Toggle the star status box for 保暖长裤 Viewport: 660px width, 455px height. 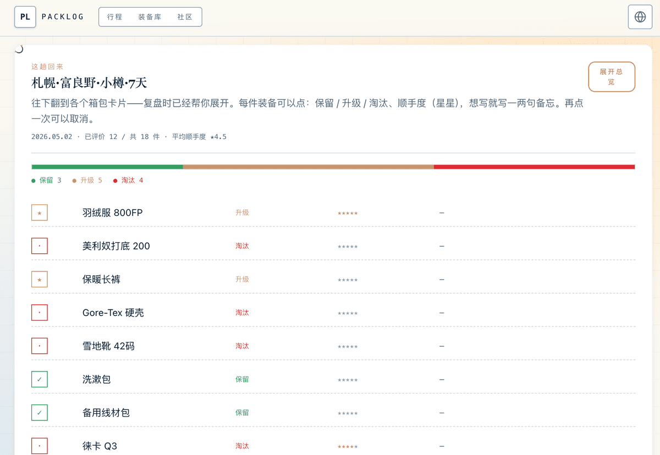point(40,279)
